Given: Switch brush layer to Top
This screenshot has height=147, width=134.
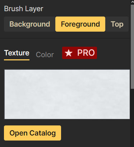Looking at the screenshot, I should point(117,24).
